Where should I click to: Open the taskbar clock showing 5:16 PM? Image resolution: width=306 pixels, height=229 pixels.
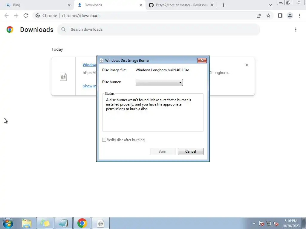click(x=291, y=223)
